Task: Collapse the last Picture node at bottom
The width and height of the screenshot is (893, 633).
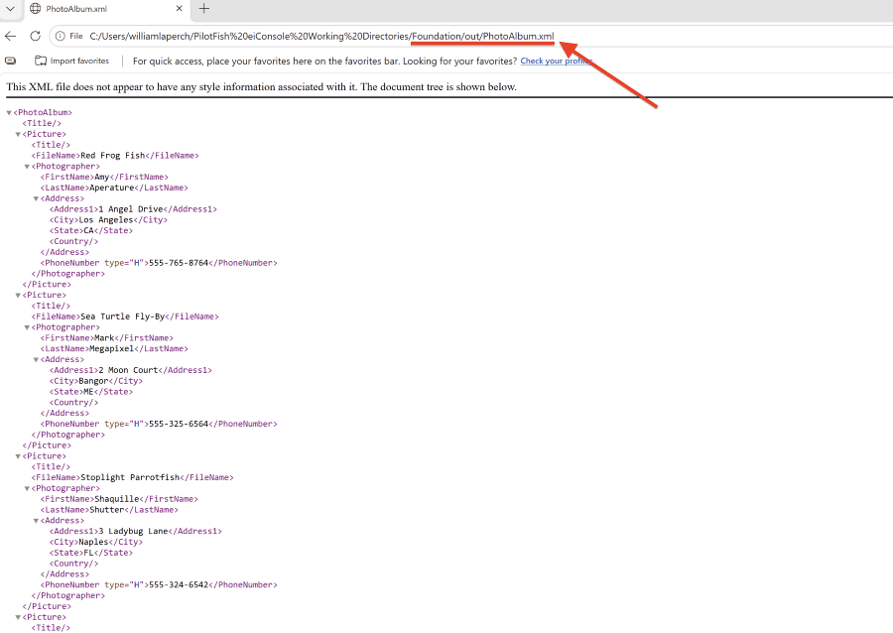Action: [x=18, y=618]
